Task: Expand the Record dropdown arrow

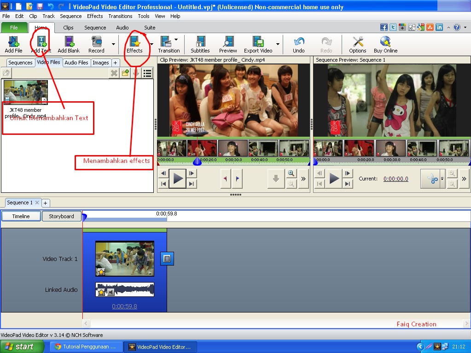Action: coord(113,44)
